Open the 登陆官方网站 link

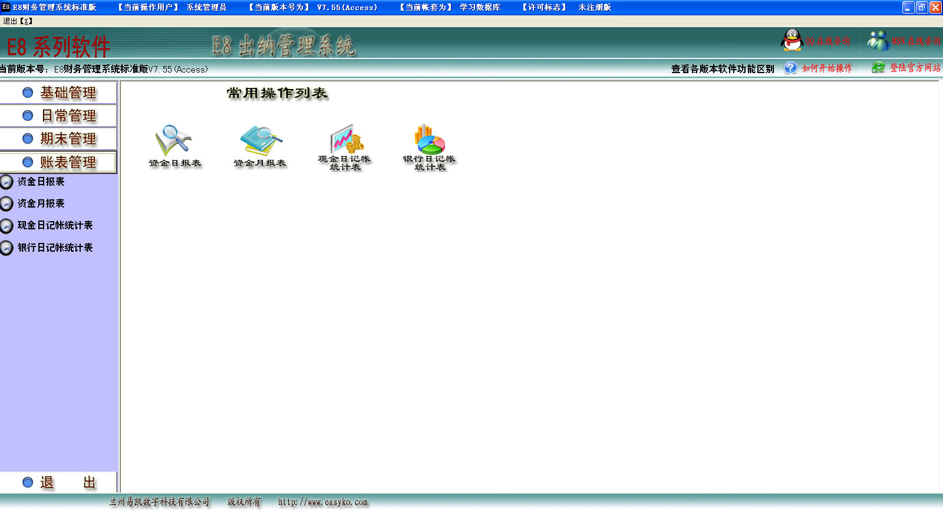pyautogui.click(x=915, y=68)
